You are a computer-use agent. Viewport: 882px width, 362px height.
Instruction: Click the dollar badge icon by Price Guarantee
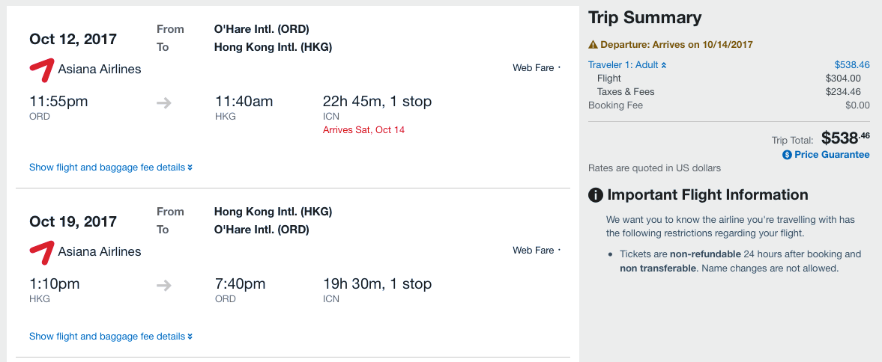click(787, 155)
